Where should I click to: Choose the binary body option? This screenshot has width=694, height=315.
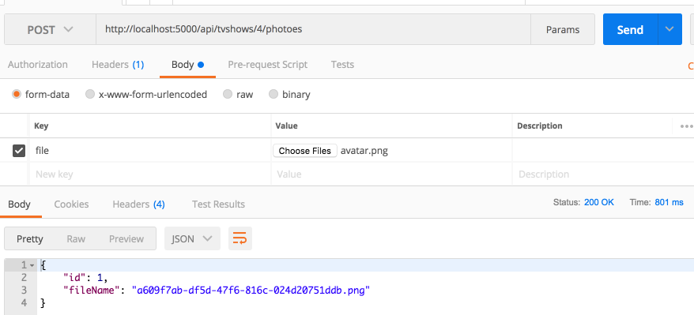[273, 94]
